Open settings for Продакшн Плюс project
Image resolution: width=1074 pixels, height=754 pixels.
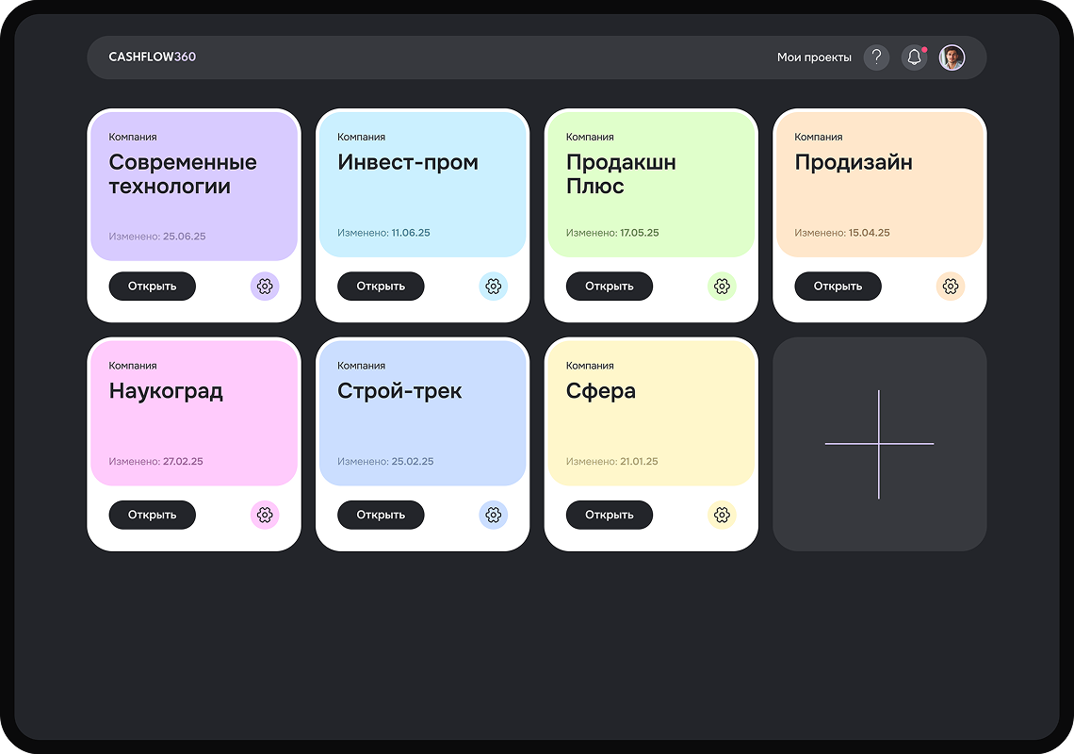pyautogui.click(x=722, y=286)
